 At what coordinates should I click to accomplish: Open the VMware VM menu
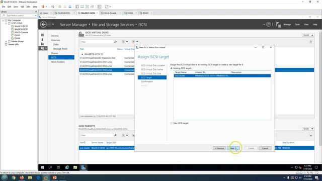22,7
